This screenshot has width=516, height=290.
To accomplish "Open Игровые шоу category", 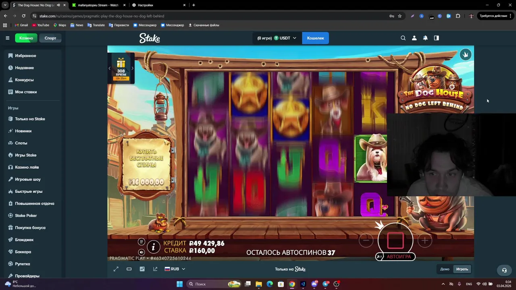I will click(33, 179).
